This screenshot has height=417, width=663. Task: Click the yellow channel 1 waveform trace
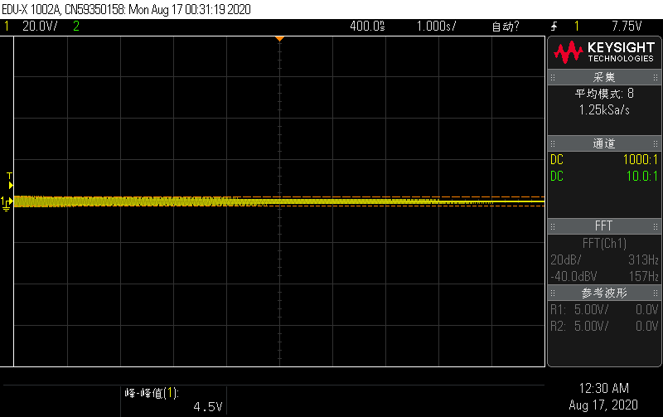coord(166,201)
